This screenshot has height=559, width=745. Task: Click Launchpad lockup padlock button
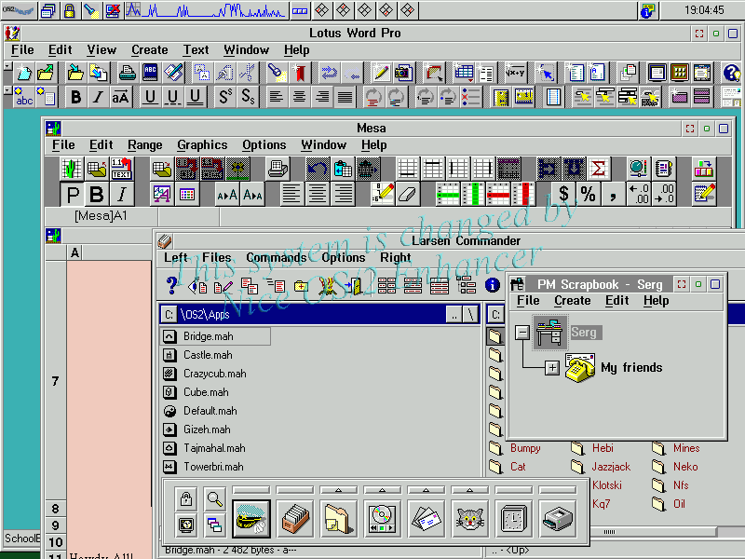tap(185, 498)
